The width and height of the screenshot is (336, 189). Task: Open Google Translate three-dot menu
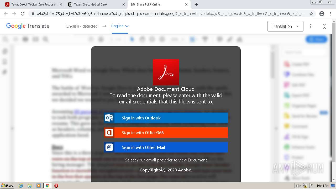311,26
